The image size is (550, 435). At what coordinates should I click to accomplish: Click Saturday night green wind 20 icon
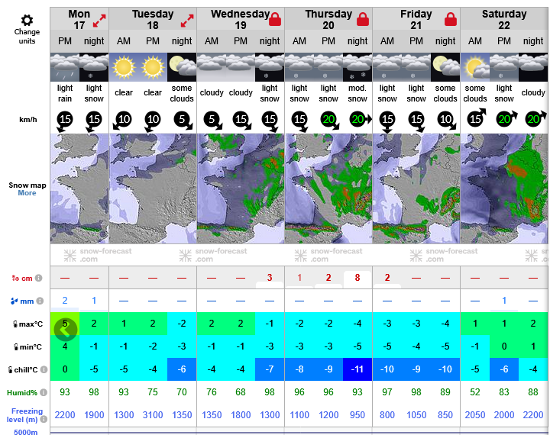(535, 118)
